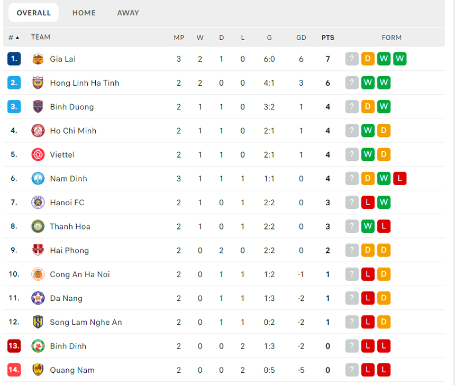
Task: Click the Thanh Hoa team badge
Action: (x=38, y=226)
